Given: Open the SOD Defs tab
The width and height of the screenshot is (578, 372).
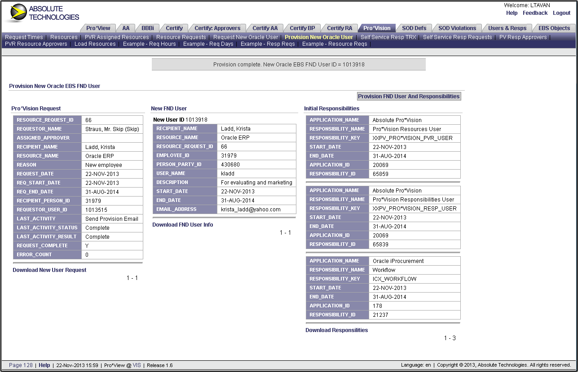Looking at the screenshot, I should click(x=414, y=28).
